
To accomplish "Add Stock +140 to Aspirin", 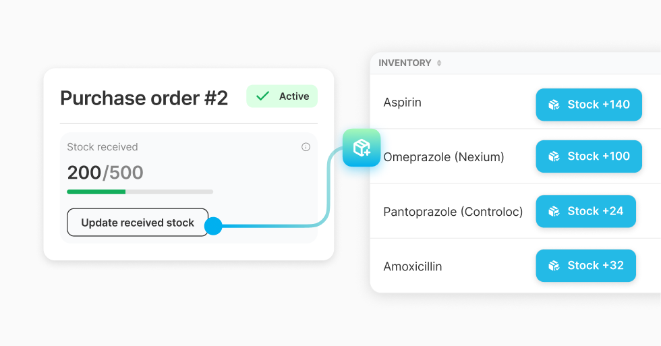I will pos(589,105).
